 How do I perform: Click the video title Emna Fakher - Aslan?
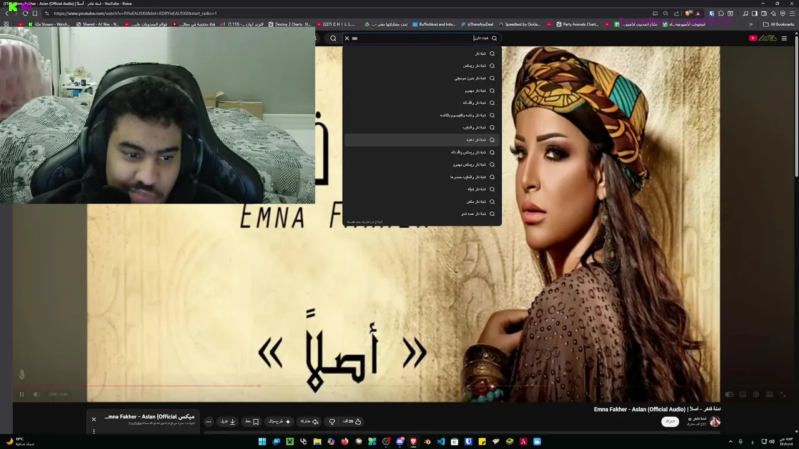pos(657,409)
